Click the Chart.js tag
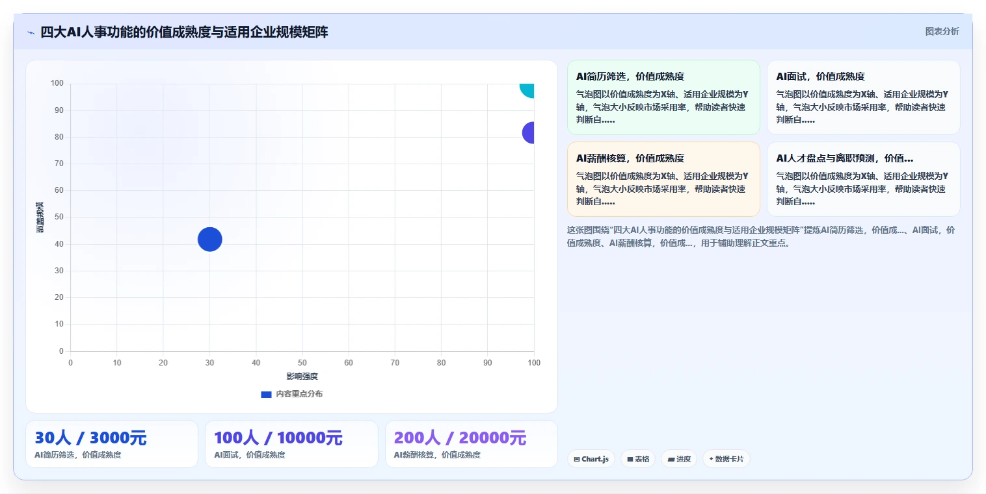986x494 pixels. pyautogui.click(x=591, y=459)
